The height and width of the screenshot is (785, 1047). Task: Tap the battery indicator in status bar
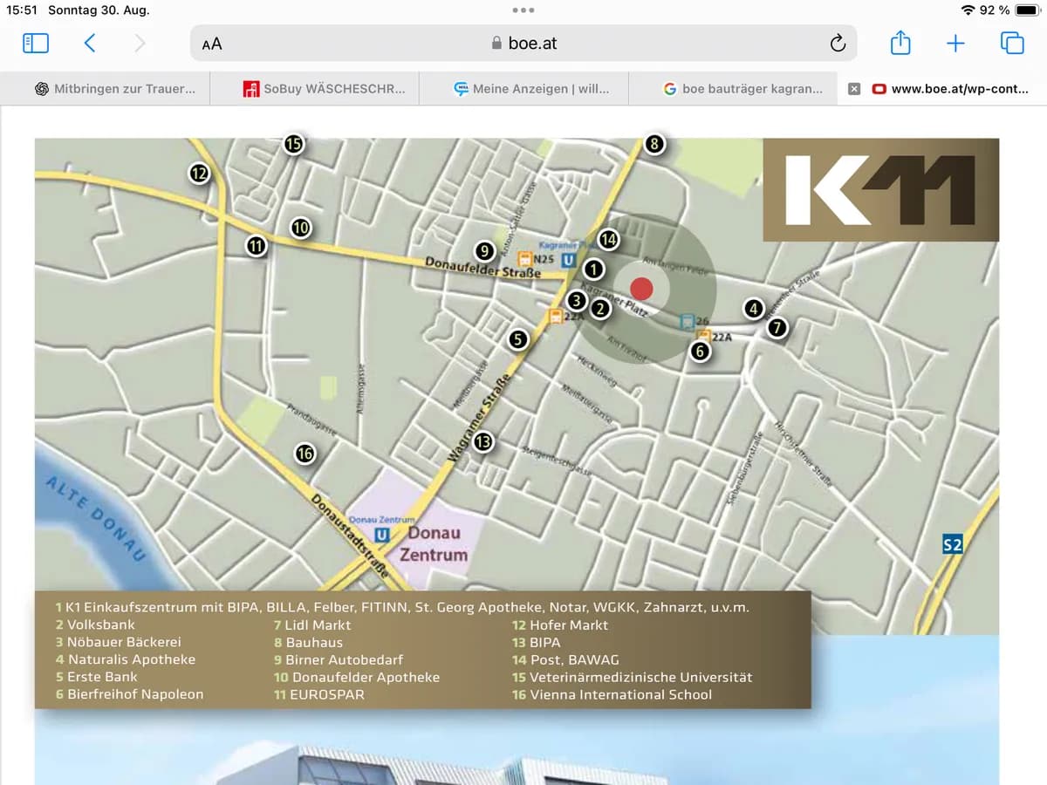[x=1026, y=10]
